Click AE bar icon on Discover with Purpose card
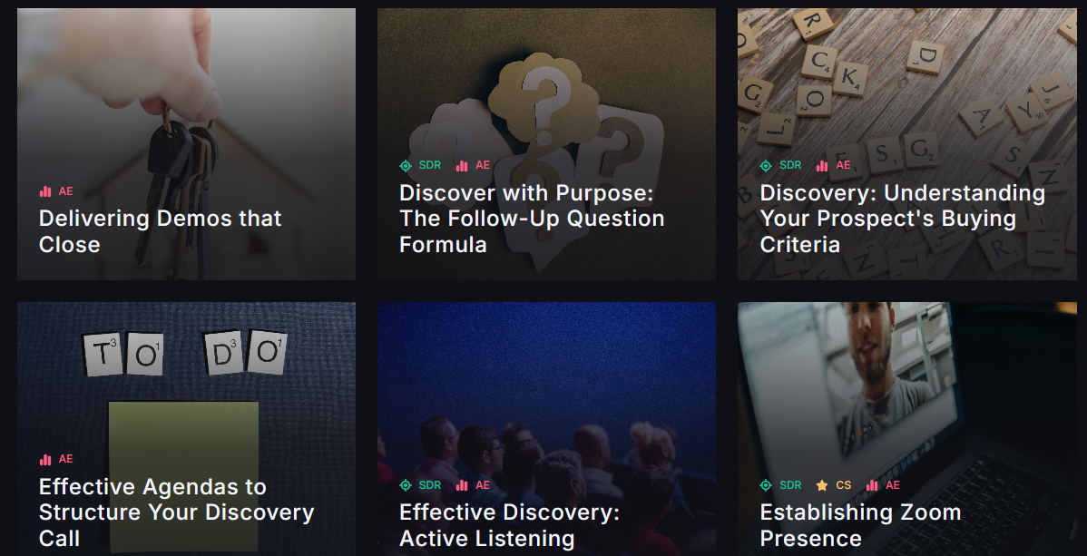 click(462, 165)
